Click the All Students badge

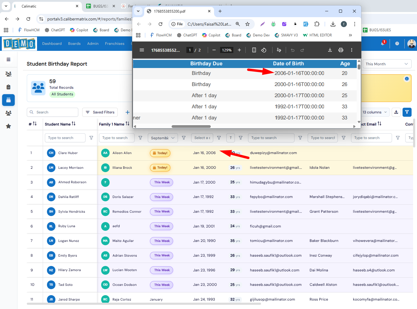click(62, 94)
